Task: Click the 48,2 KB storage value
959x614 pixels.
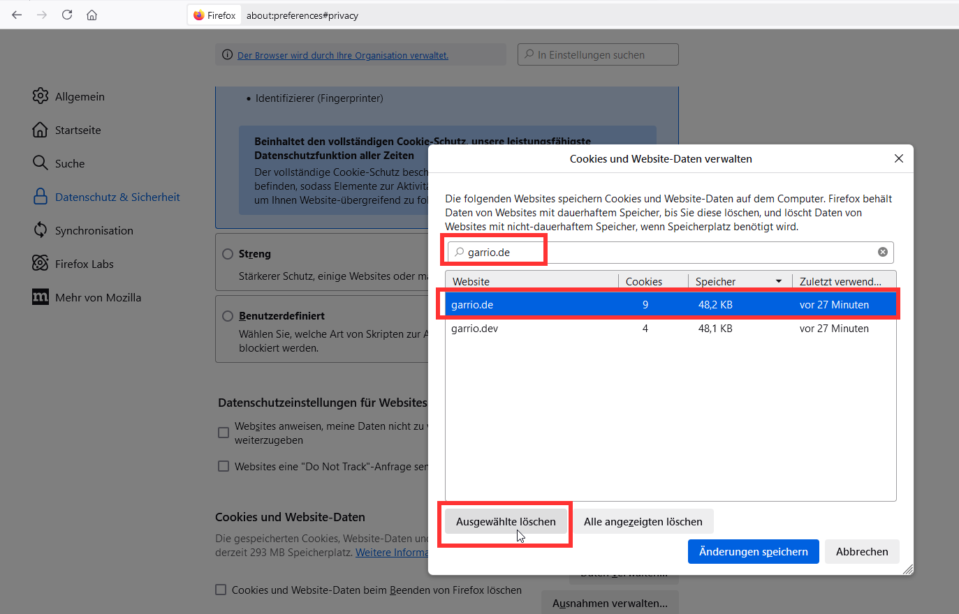Action: 715,304
